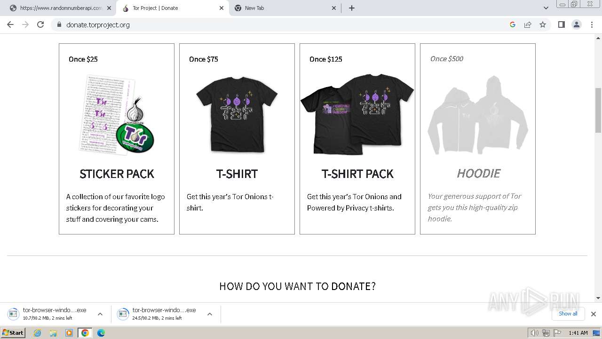Show all downloads
Image resolution: width=602 pixels, height=339 pixels.
[568, 314]
